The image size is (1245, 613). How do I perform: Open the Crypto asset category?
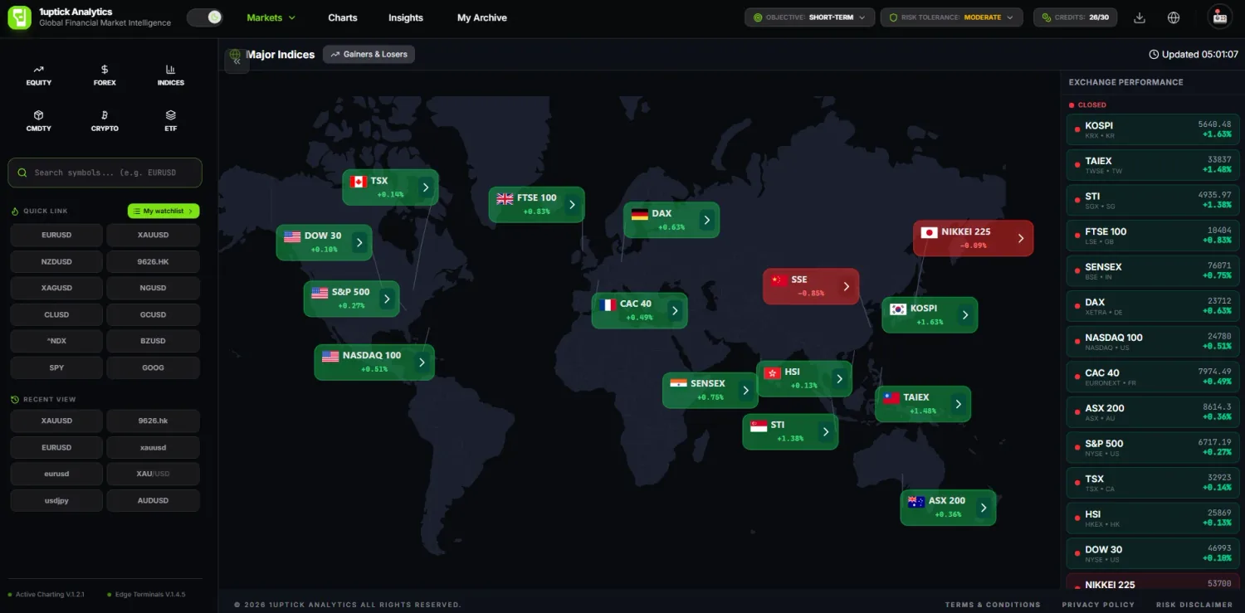pyautogui.click(x=105, y=121)
